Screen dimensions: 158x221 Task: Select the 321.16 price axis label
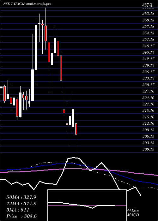click(148, 104)
